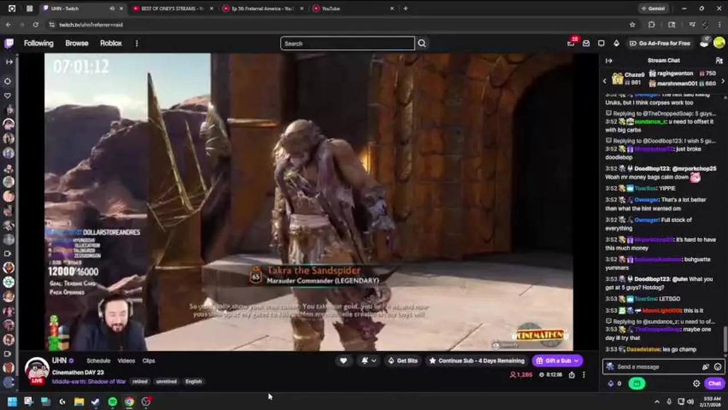728x410 pixels.
Task: Go back with browser back arrow
Action: 8,24
